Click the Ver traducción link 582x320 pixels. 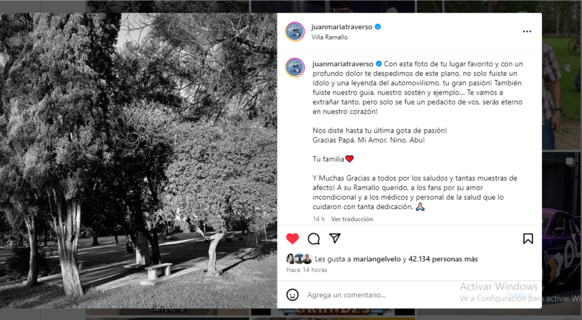pyautogui.click(x=352, y=219)
